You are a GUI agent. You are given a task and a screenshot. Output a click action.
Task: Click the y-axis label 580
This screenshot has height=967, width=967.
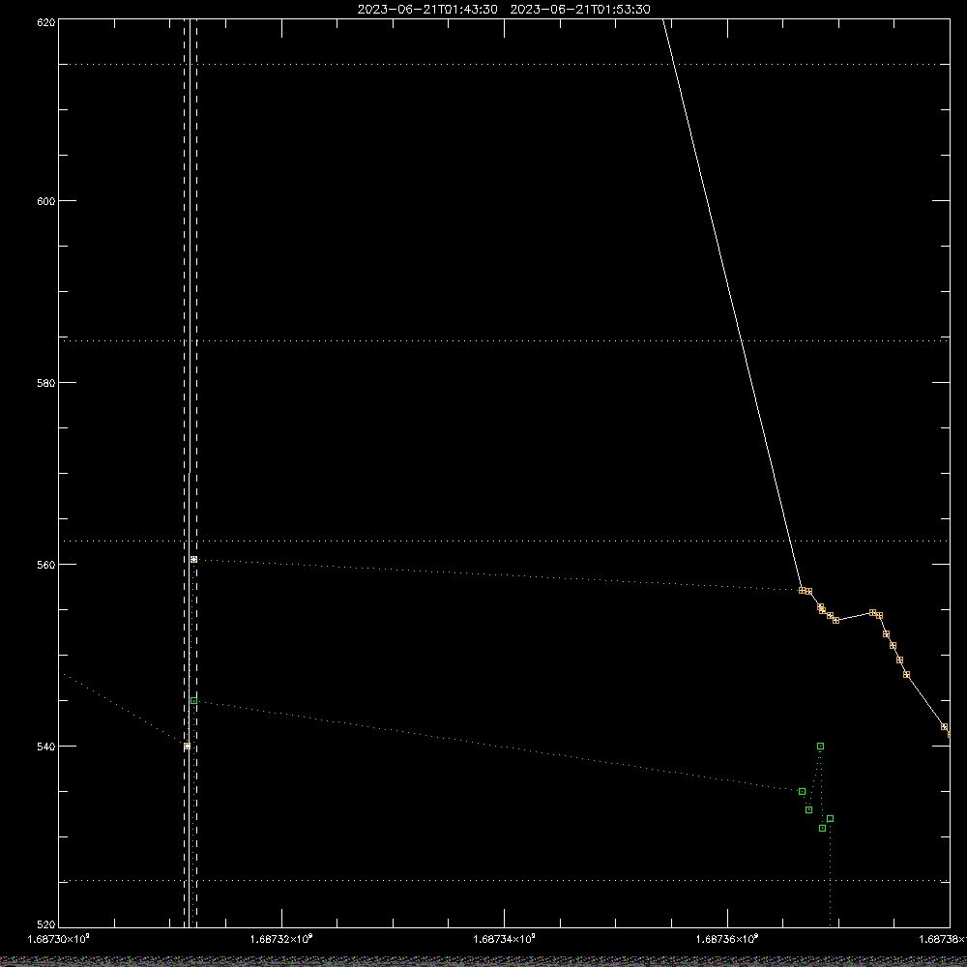pyautogui.click(x=46, y=382)
